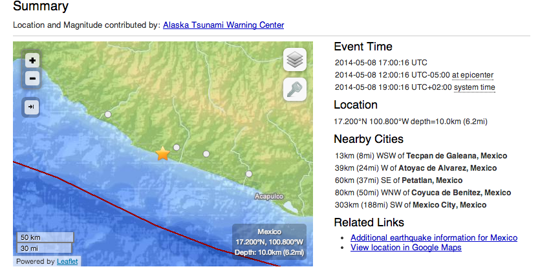Image resolution: width=540 pixels, height=269 pixels.
Task: Select the Atoyac de Alvarez city marker
Action: (x=206, y=154)
